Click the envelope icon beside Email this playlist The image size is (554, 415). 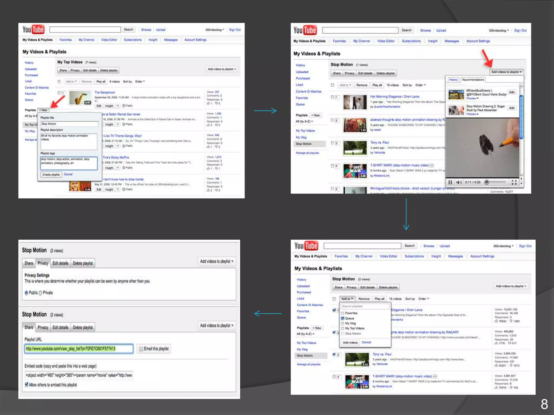pos(141,349)
